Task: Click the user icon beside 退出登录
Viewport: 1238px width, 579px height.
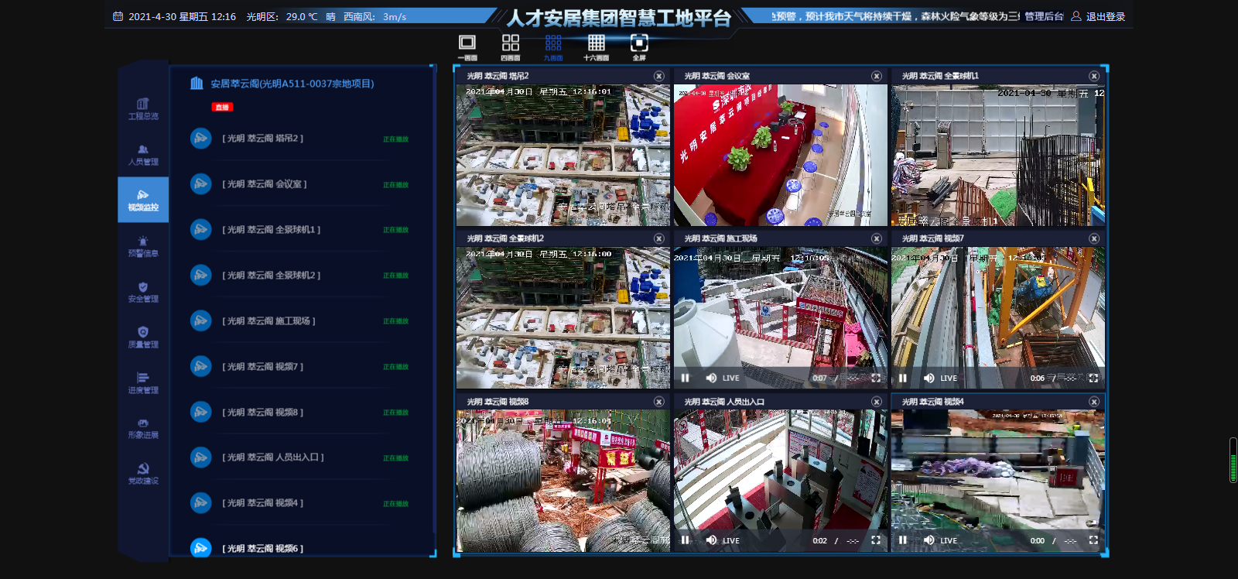Action: pyautogui.click(x=1076, y=15)
